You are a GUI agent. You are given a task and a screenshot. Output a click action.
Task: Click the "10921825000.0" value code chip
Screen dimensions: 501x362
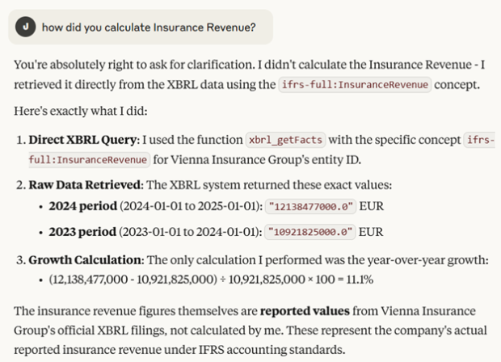click(310, 232)
